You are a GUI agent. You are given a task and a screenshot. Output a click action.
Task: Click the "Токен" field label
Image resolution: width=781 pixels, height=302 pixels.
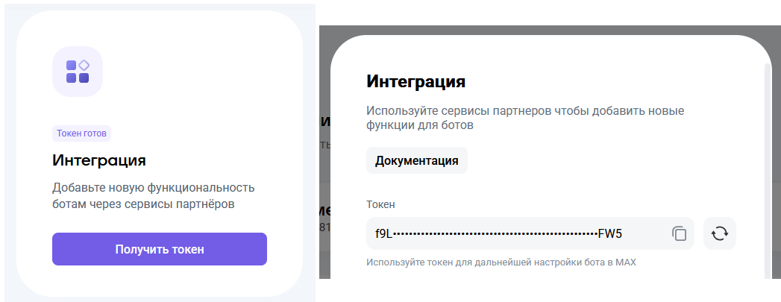point(380,204)
